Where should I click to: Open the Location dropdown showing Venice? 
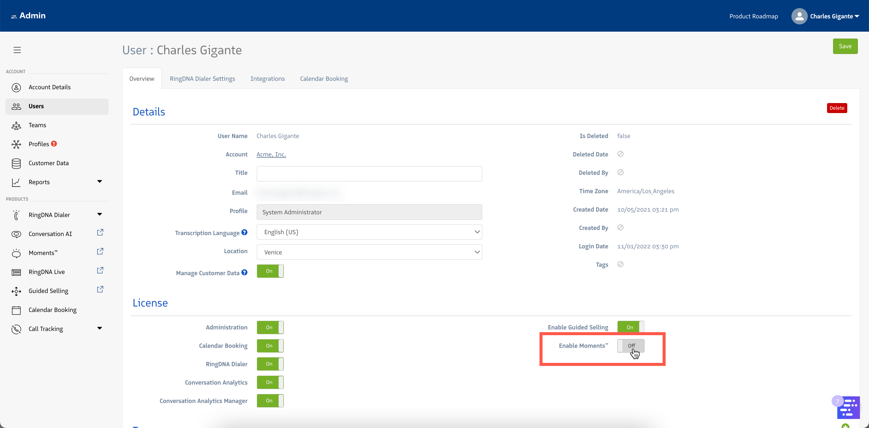pos(369,252)
